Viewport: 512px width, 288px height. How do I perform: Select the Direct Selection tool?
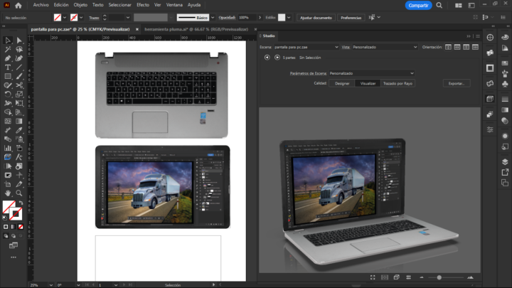(x=19, y=40)
